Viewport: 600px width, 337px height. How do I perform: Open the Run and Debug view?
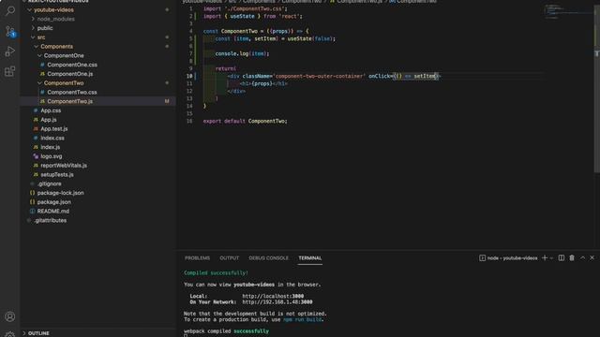[x=10, y=51]
